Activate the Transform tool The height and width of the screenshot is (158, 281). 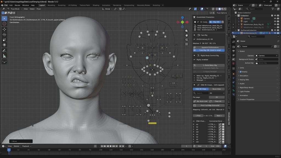point(4,45)
